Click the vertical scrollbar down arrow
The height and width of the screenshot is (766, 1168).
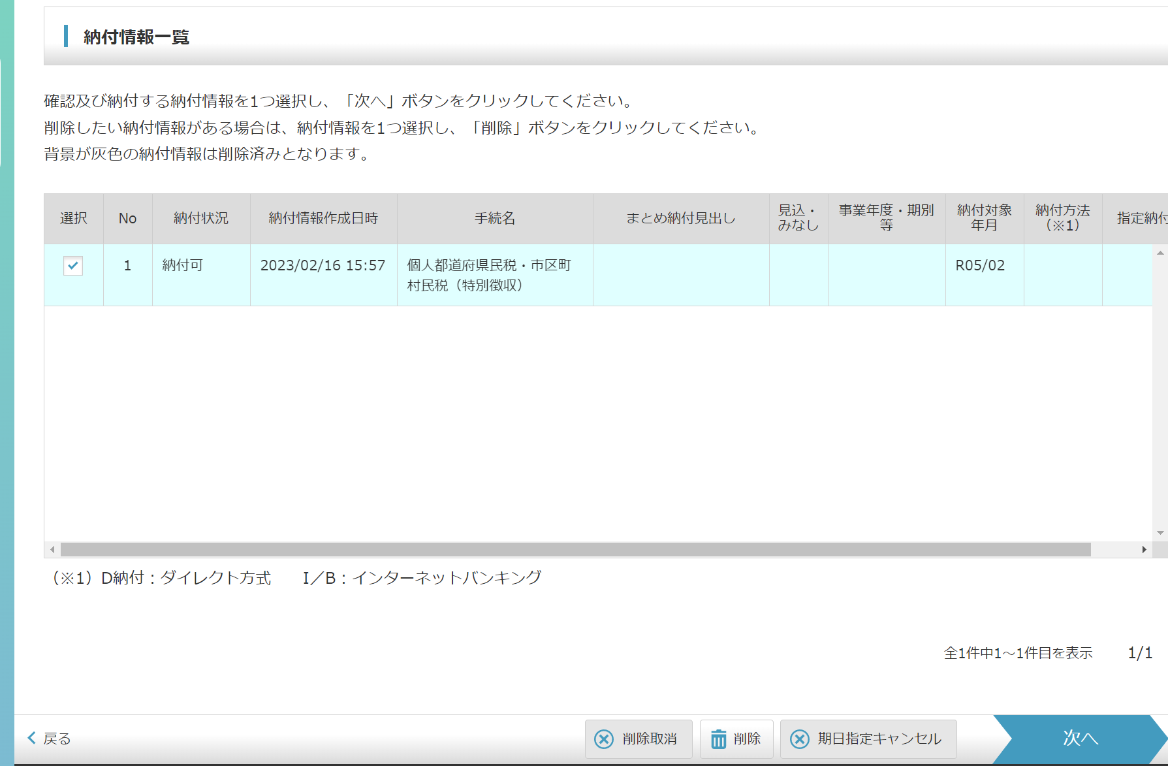tap(1160, 533)
